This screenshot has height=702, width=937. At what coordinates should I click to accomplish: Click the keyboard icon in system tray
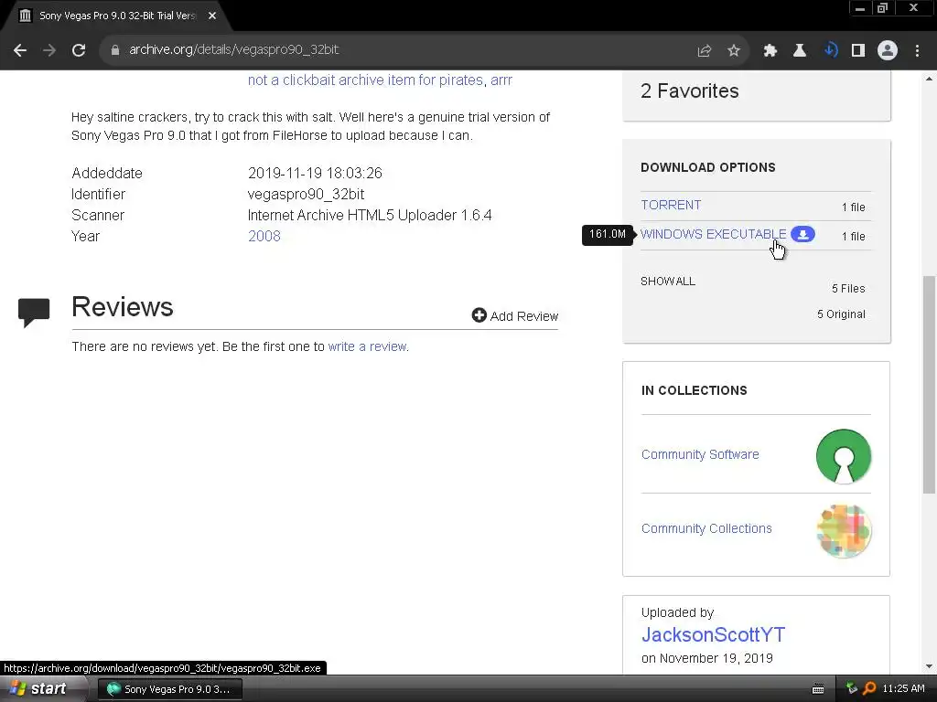(818, 689)
